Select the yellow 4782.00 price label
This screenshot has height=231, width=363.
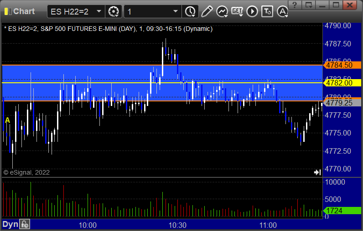click(342, 83)
